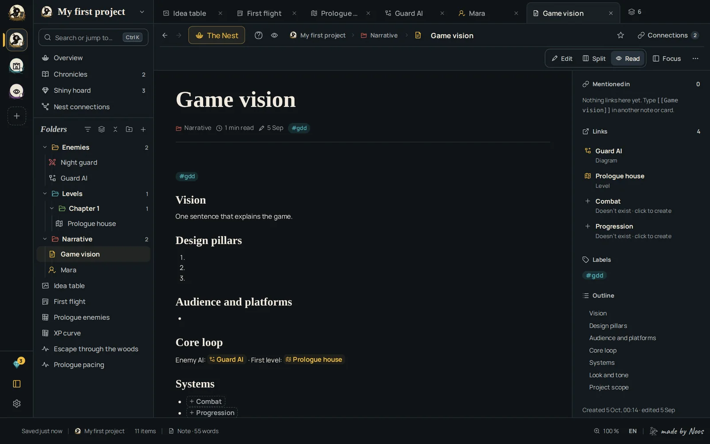
Task: Switch to Edit mode
Action: (562, 59)
